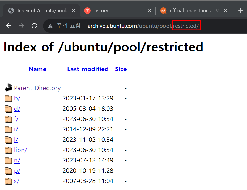Sort listing by Name column
Screen dimensions: 247x190
pyautogui.click(x=37, y=69)
